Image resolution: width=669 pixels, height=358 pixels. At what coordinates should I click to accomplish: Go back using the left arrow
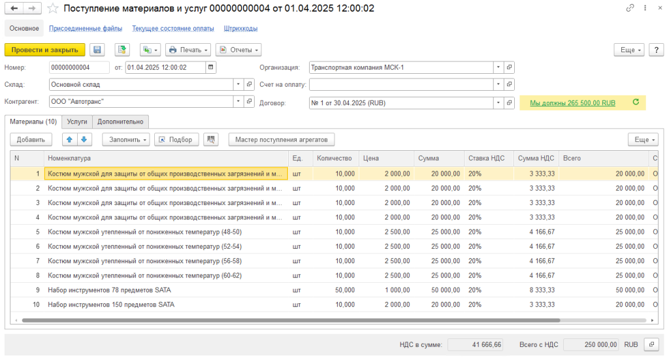[14, 8]
